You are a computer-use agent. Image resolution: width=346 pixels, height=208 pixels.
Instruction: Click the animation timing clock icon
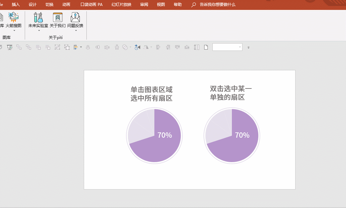[x=137, y=47]
